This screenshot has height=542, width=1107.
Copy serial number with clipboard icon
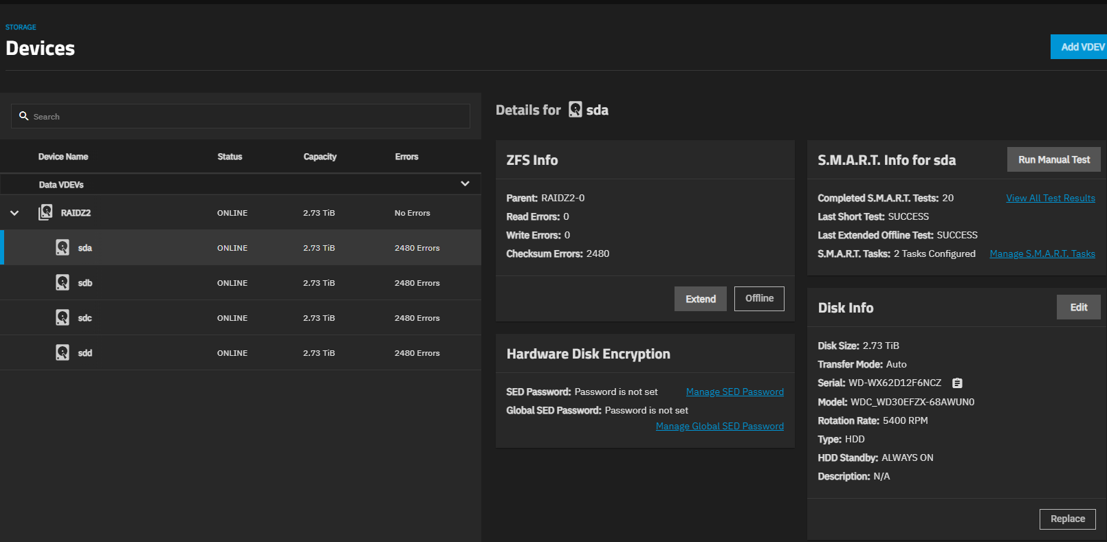[x=957, y=383]
